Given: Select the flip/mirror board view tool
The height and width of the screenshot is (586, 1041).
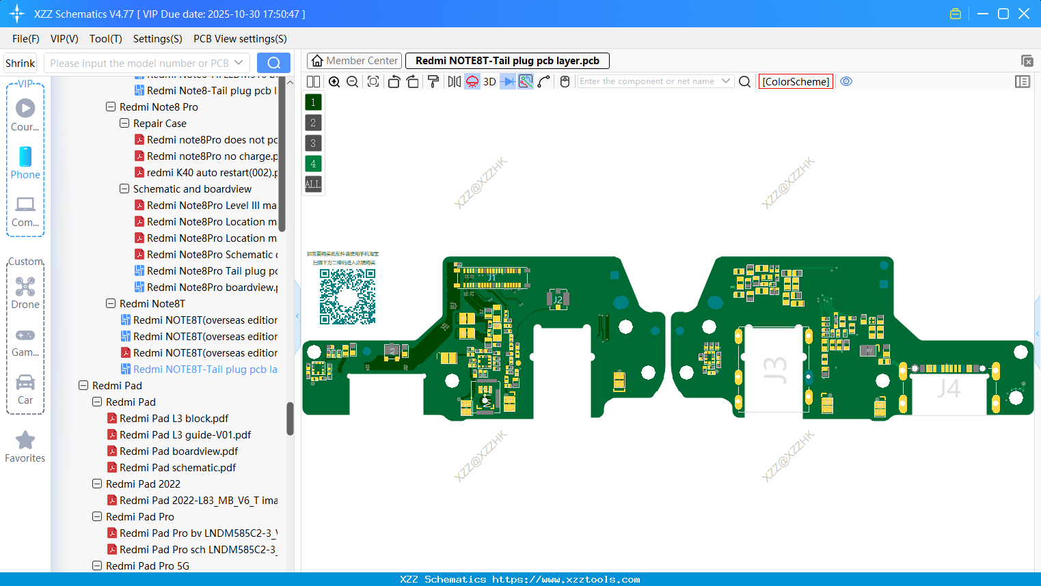Looking at the screenshot, I should (x=455, y=81).
